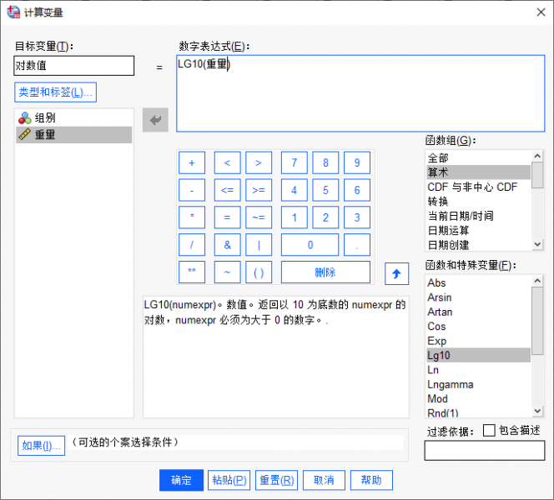Screen dimensions: 554x500
Task: Select the Artan function
Action: coord(478,312)
